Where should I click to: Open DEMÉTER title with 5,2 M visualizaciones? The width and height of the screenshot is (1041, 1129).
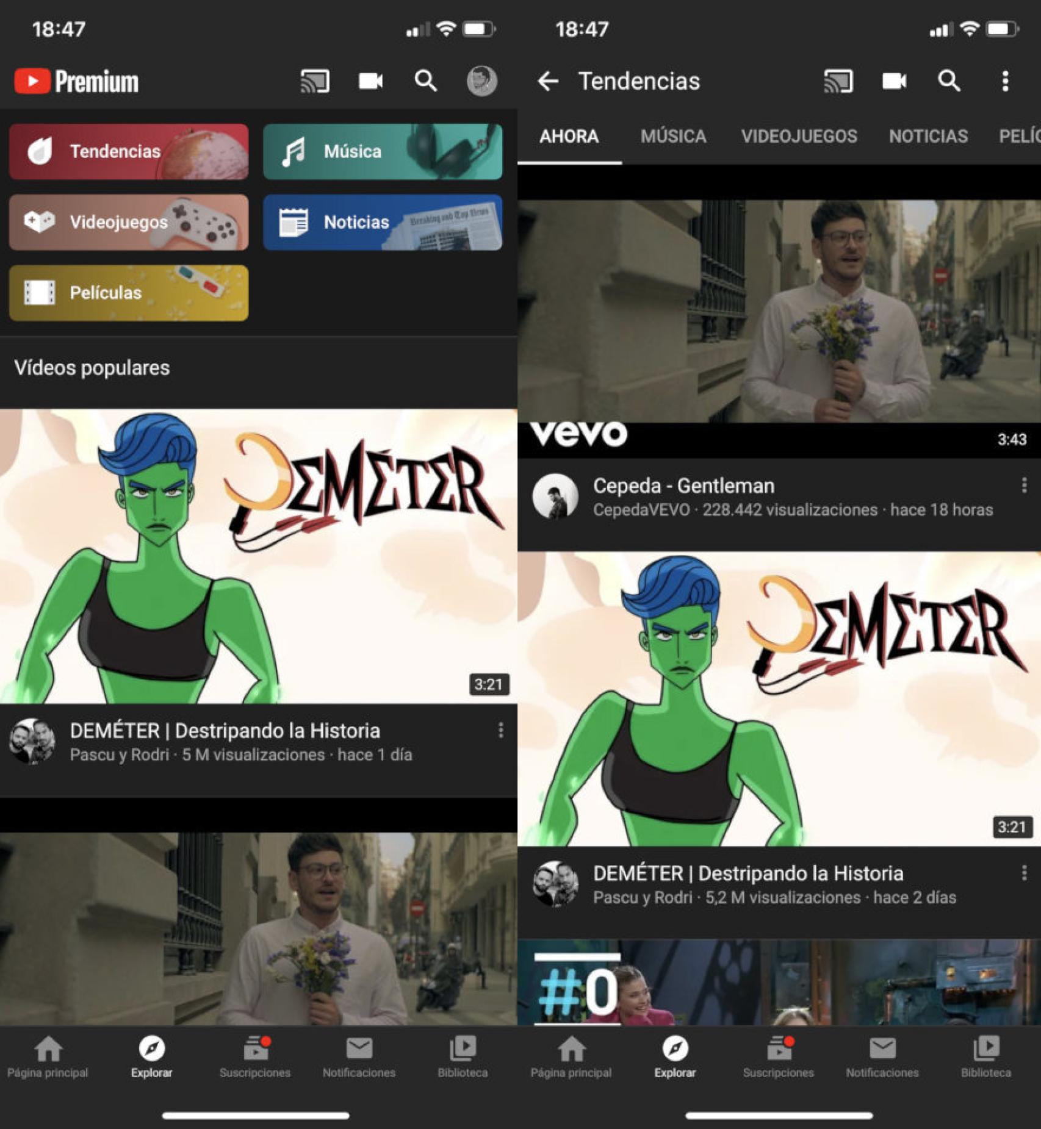click(x=748, y=873)
